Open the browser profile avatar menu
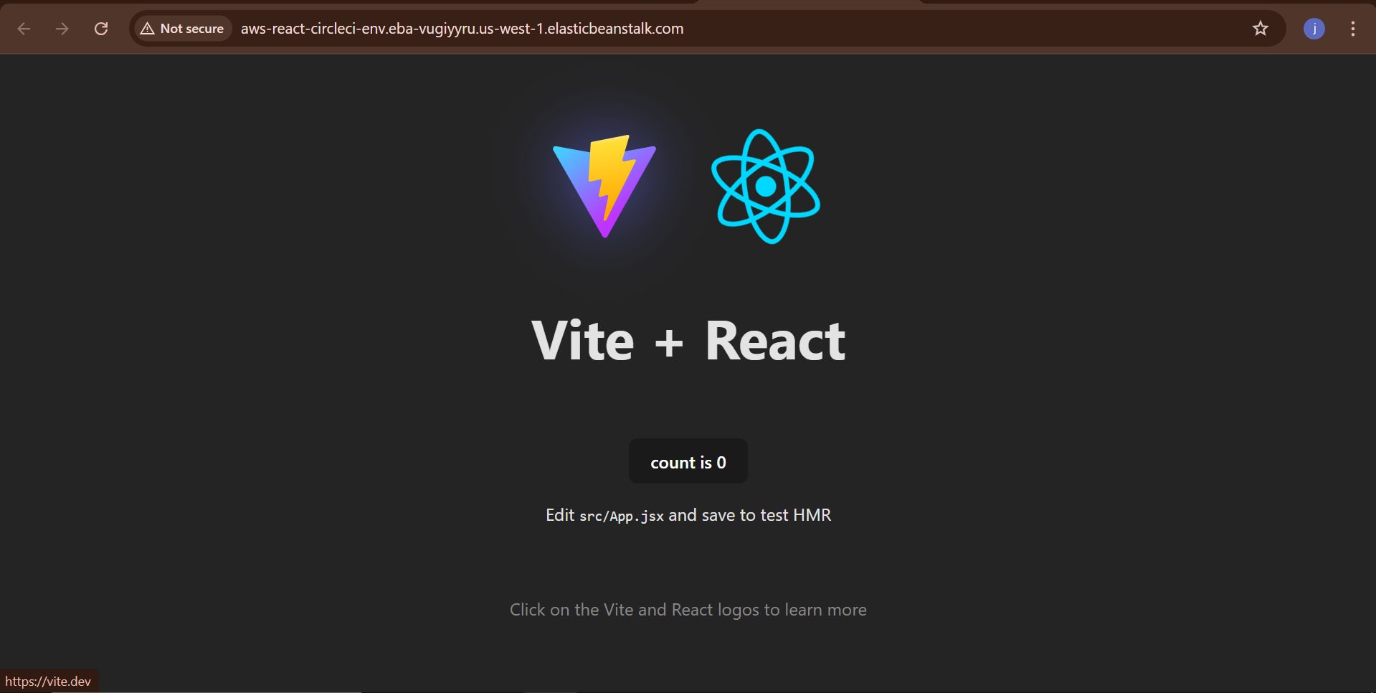The image size is (1376, 693). (1314, 29)
